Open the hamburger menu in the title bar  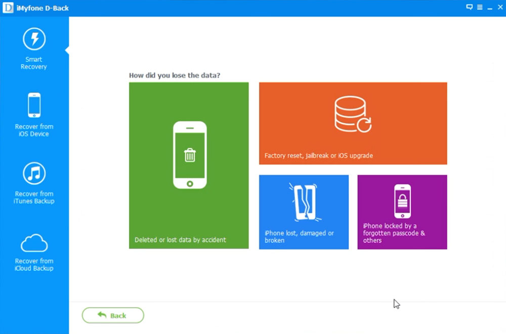point(479,7)
